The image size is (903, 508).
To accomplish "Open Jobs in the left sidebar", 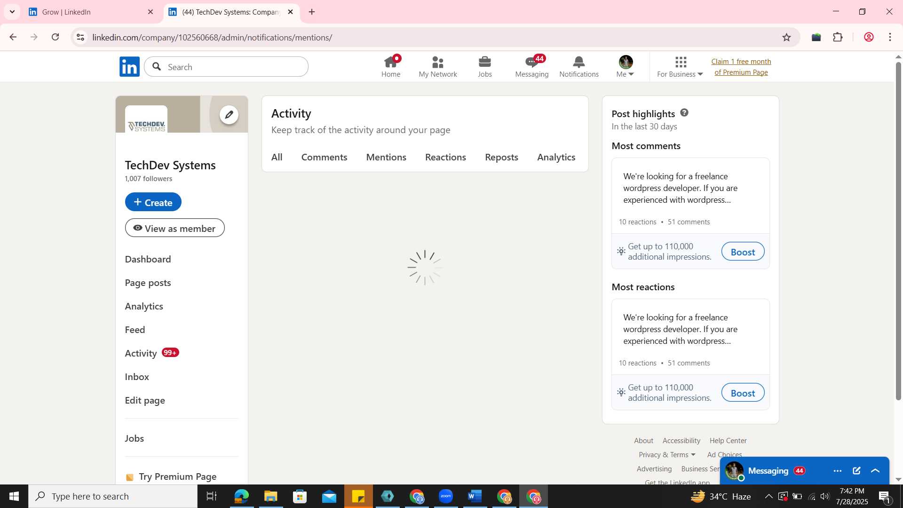I will point(135,438).
